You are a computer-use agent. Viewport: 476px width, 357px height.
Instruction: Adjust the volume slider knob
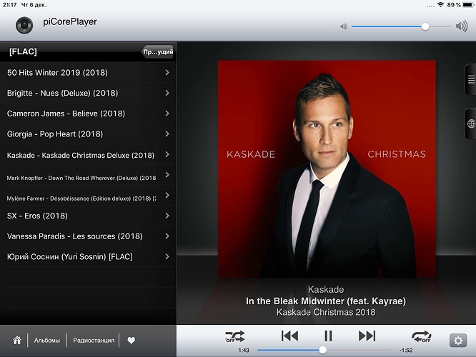(425, 26)
